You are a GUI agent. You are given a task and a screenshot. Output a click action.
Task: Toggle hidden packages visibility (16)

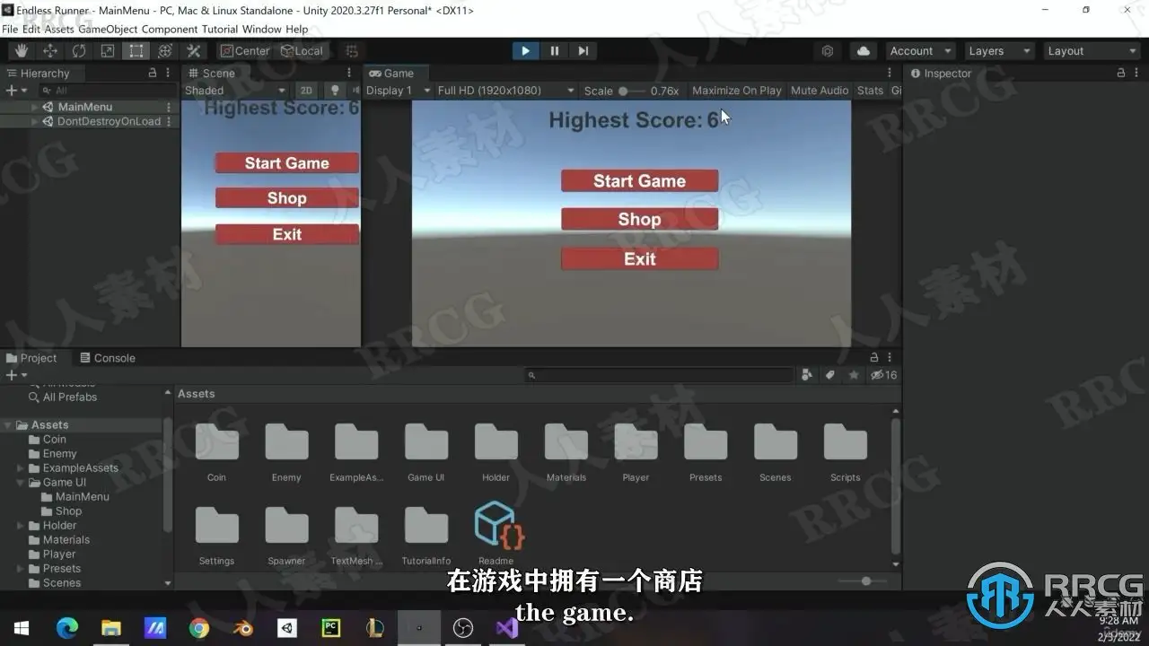click(x=884, y=375)
